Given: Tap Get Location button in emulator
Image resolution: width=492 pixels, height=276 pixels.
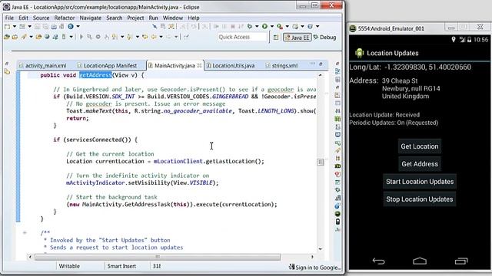Looking at the screenshot, I should click(420, 146).
